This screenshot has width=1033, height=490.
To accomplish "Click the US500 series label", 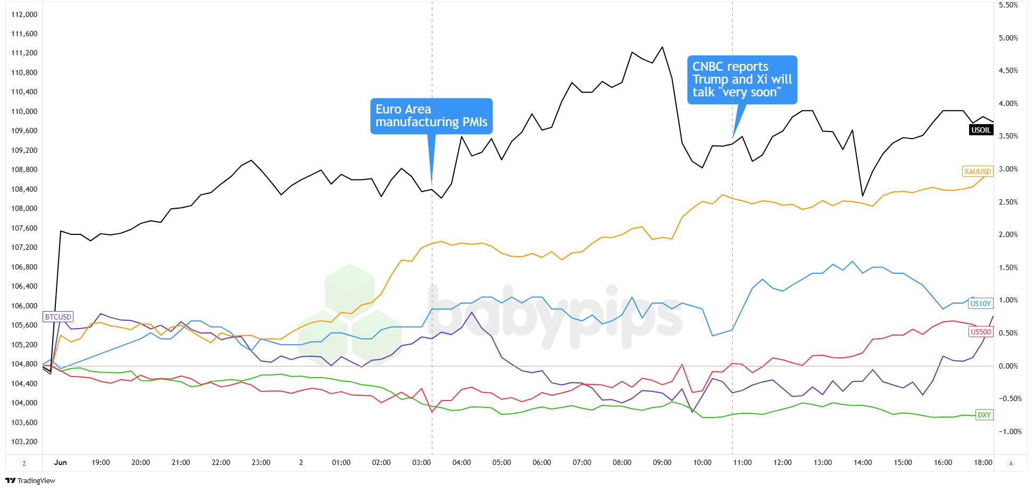I will pyautogui.click(x=981, y=332).
